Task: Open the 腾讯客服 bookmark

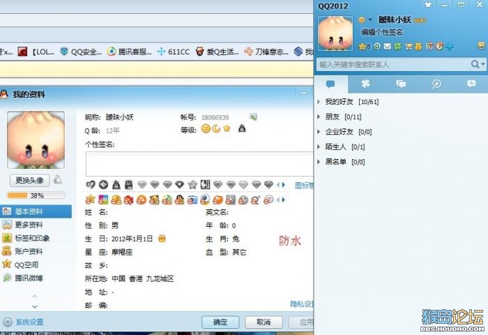Action: 129,52
